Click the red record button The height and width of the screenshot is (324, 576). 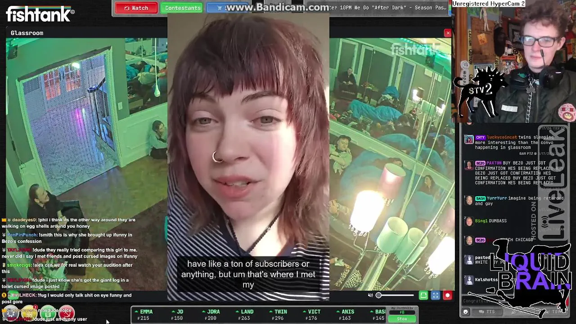tap(447, 295)
